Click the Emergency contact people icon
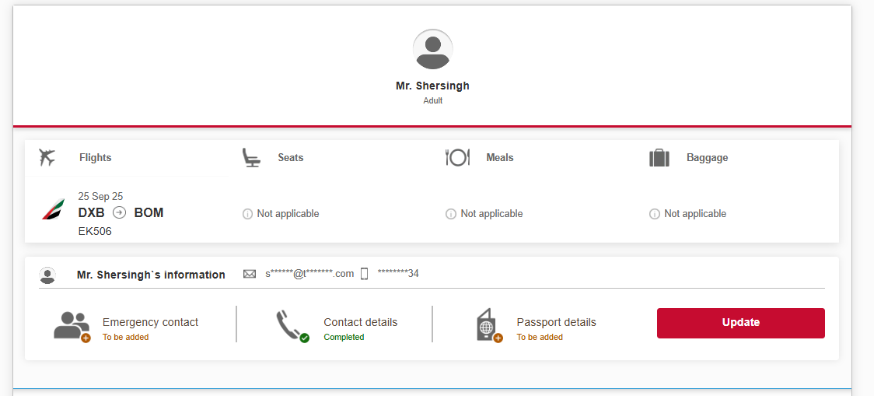874x396 pixels. pos(72,326)
